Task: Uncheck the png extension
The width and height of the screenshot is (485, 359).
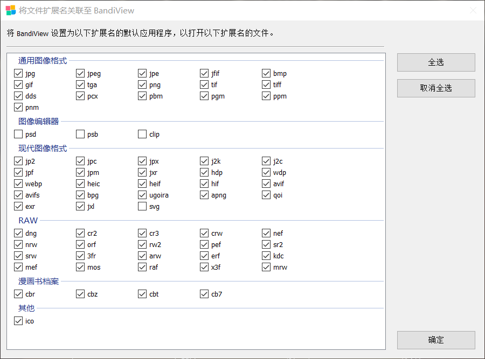Action: tap(142, 85)
